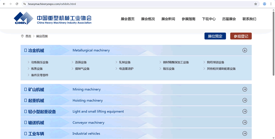The image size is (275, 139).
Task: Click the browser back arrow
Action: pos(4,4)
